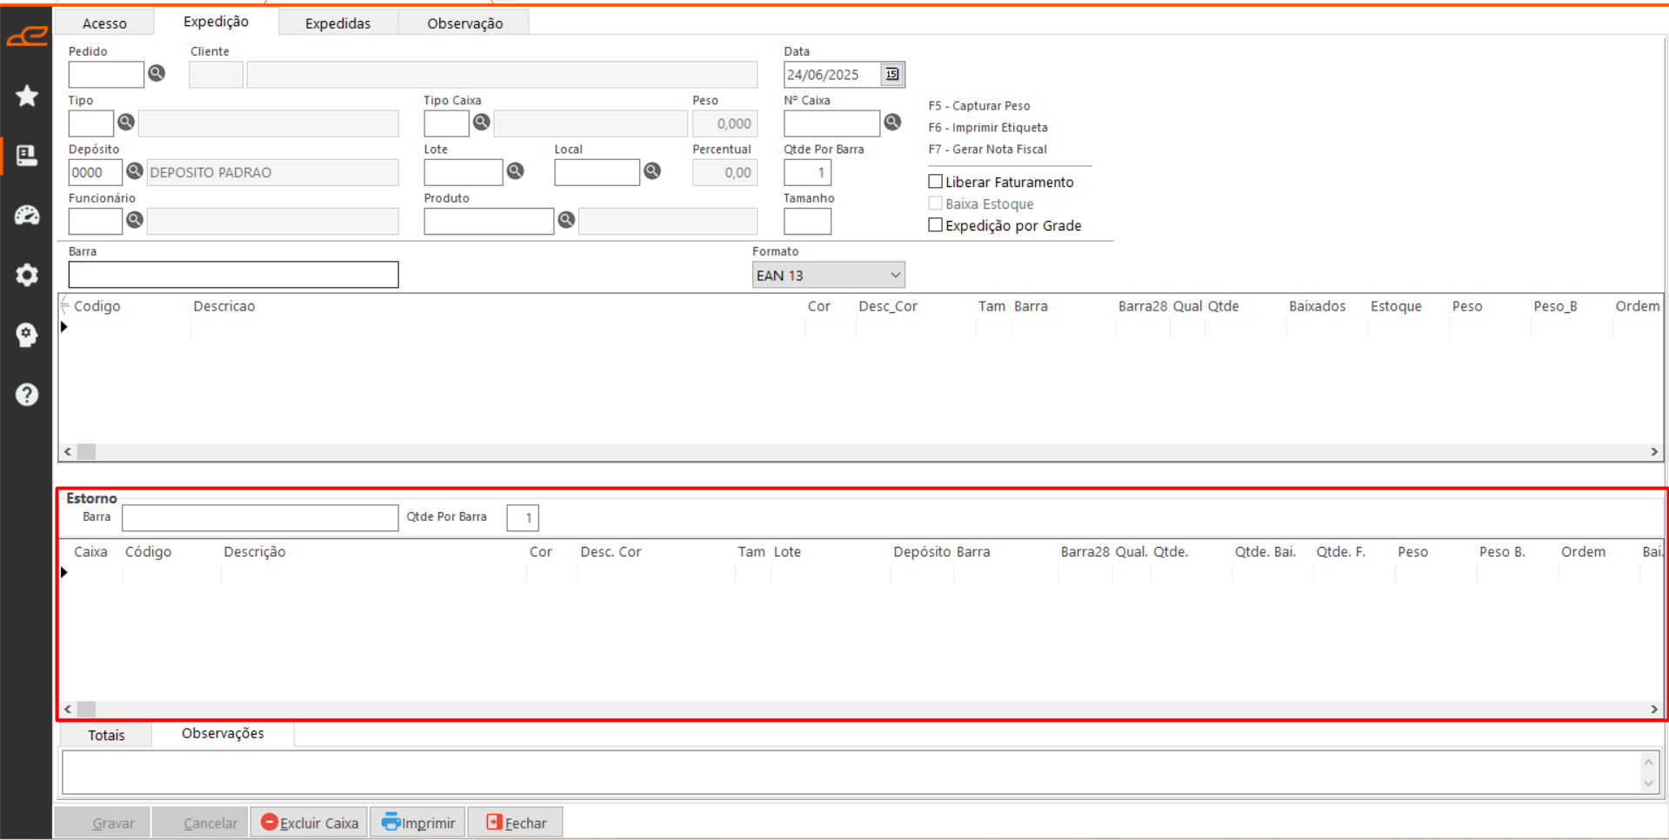Open the Data calendar picker
This screenshot has width=1669, height=840.
[x=892, y=75]
